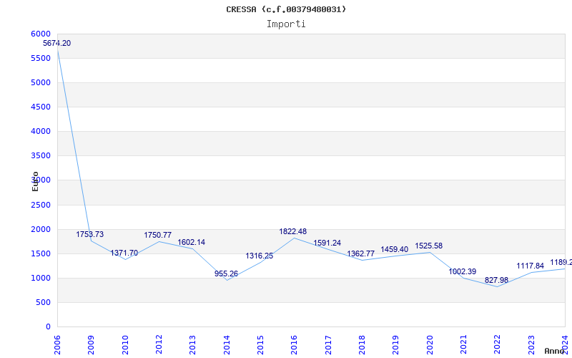Click the 2500 y-axis tick label
The width and height of the screenshot is (572, 358).
pos(41,205)
